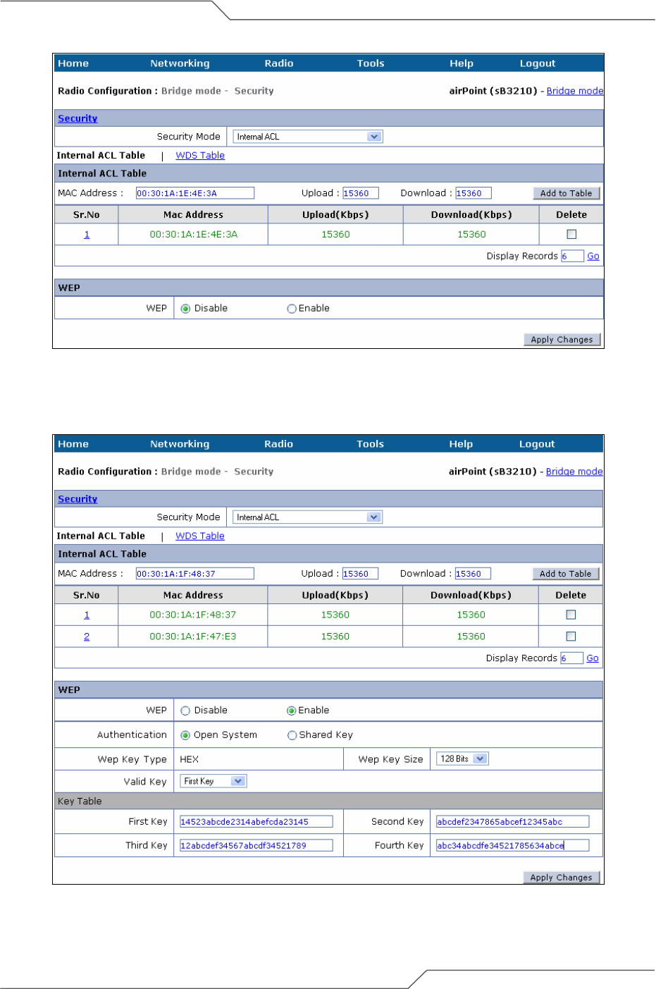656x989 pixels.
Task: Click MAC cell 00:30:1A:1F:48:37 in table
Action: pos(193,615)
